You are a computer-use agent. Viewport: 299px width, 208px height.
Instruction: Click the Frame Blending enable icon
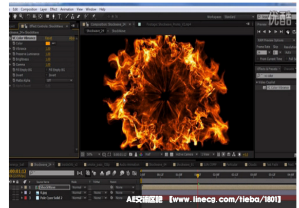[x=108, y=173]
